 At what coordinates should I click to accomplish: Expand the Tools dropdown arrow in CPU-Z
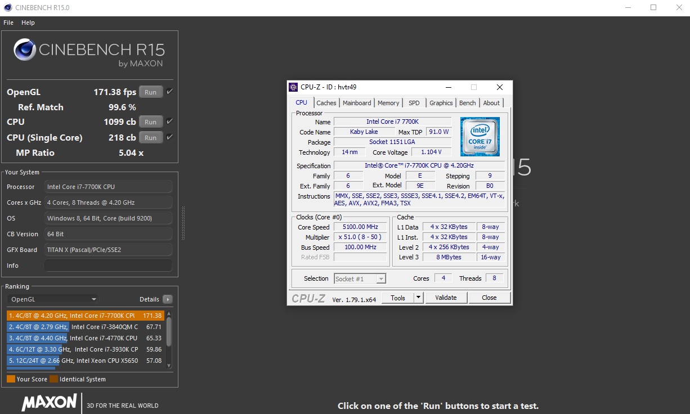pos(418,298)
